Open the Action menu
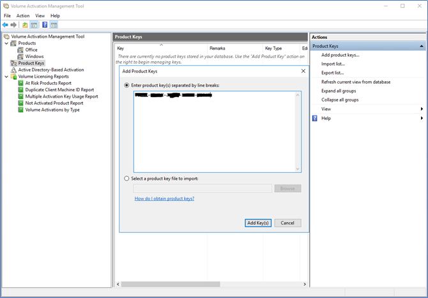Image resolution: width=428 pixels, height=298 pixels. [23, 16]
